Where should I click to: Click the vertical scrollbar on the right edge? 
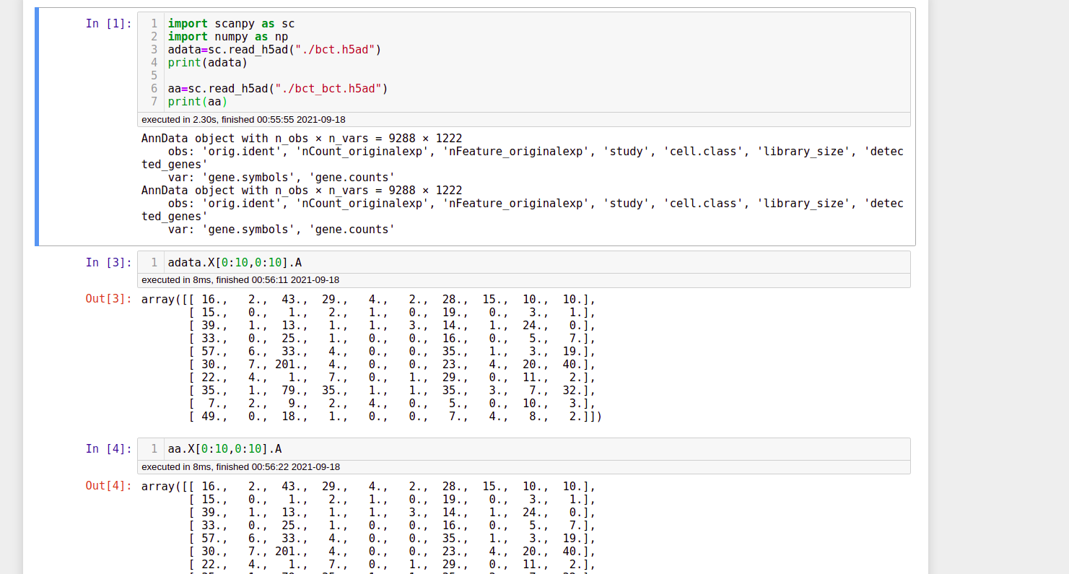[1065, 289]
